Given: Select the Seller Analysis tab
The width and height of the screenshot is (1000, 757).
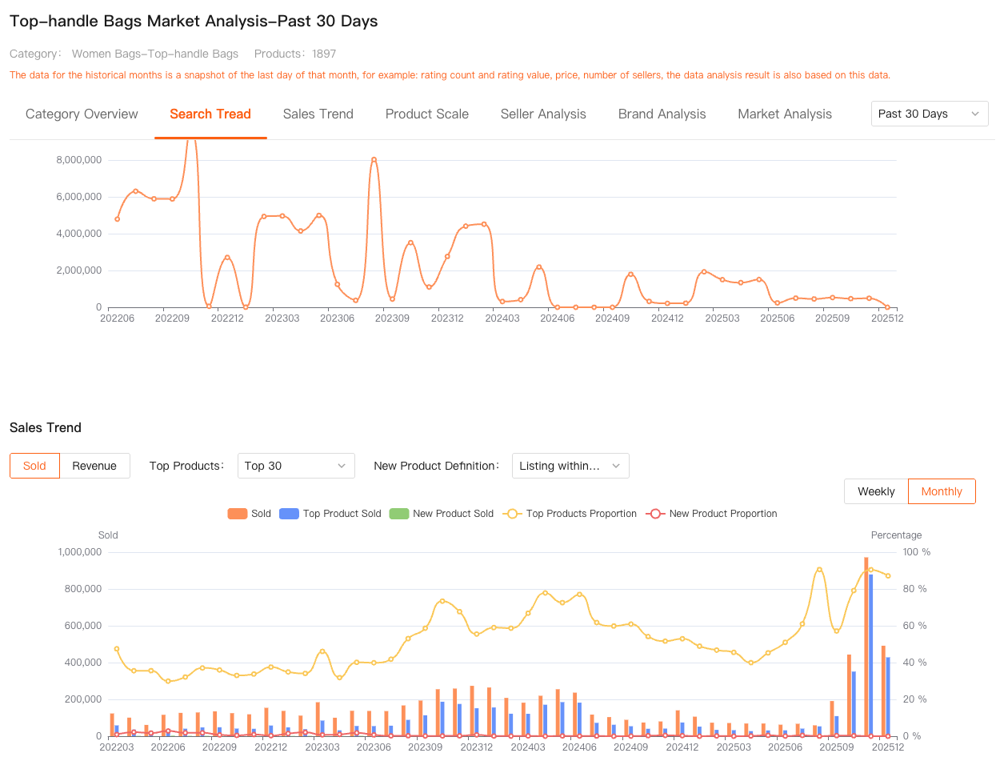Looking at the screenshot, I should click(x=543, y=114).
